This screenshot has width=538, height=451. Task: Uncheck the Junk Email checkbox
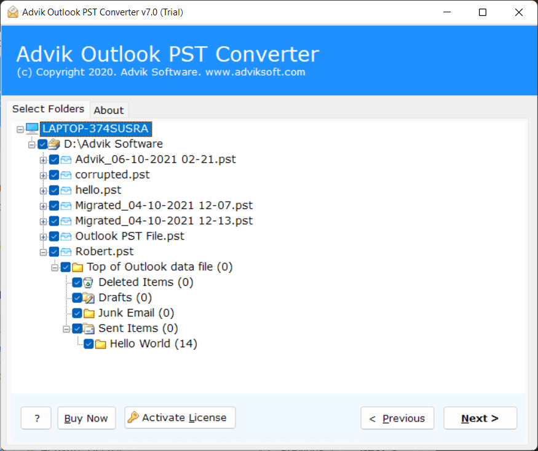[x=77, y=313]
